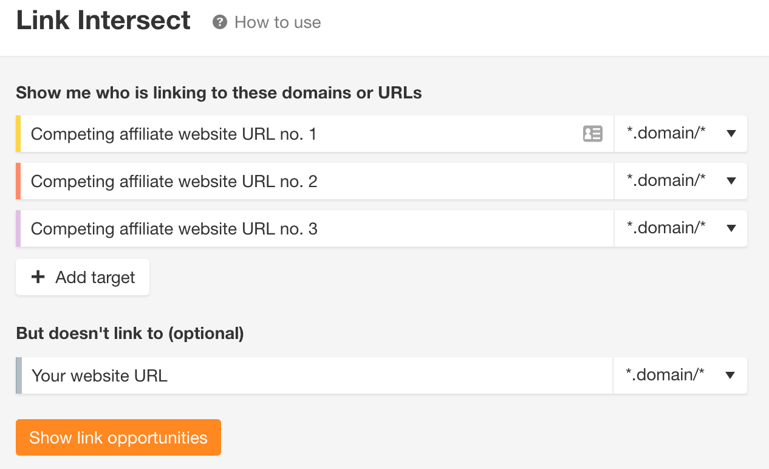The height and width of the screenshot is (469, 769).
Task: Click the yellow color marker of target 1
Action: click(18, 134)
